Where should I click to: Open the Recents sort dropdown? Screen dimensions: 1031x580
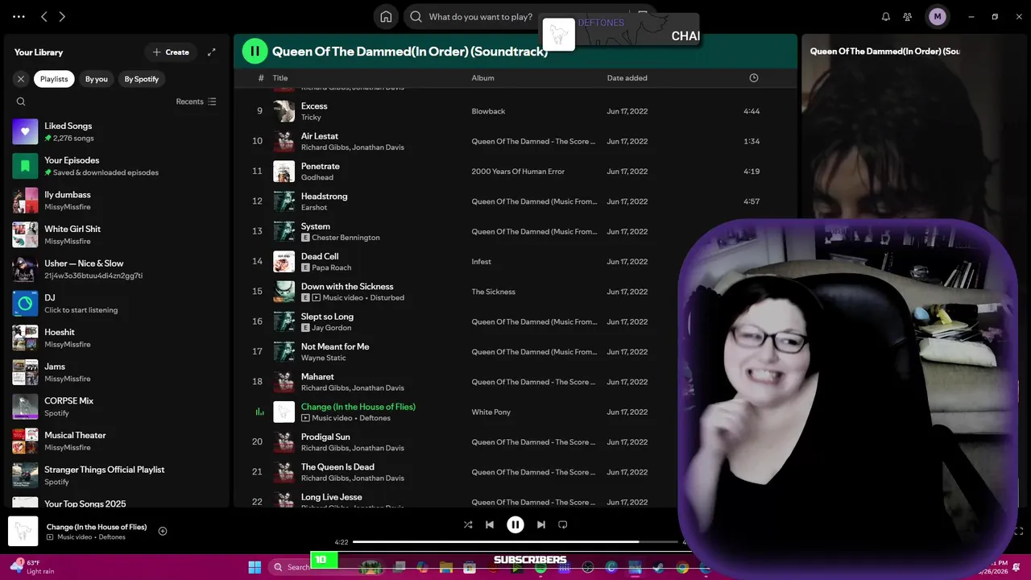tap(197, 101)
